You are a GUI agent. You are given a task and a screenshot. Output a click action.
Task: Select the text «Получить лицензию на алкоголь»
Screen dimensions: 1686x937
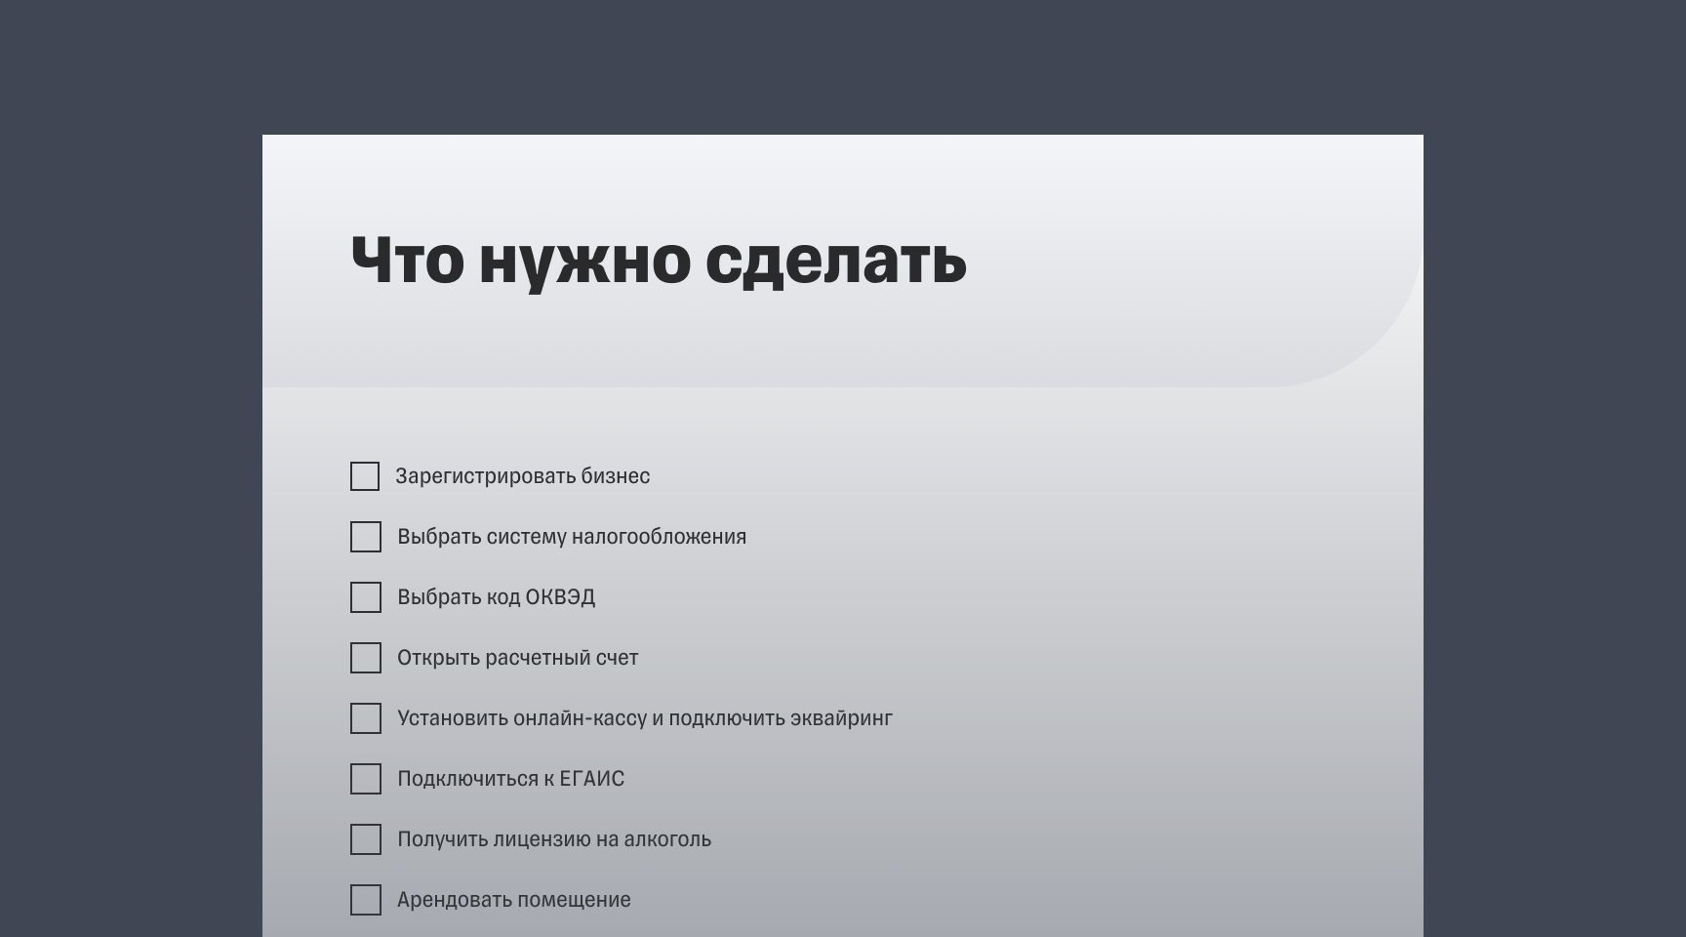(554, 839)
